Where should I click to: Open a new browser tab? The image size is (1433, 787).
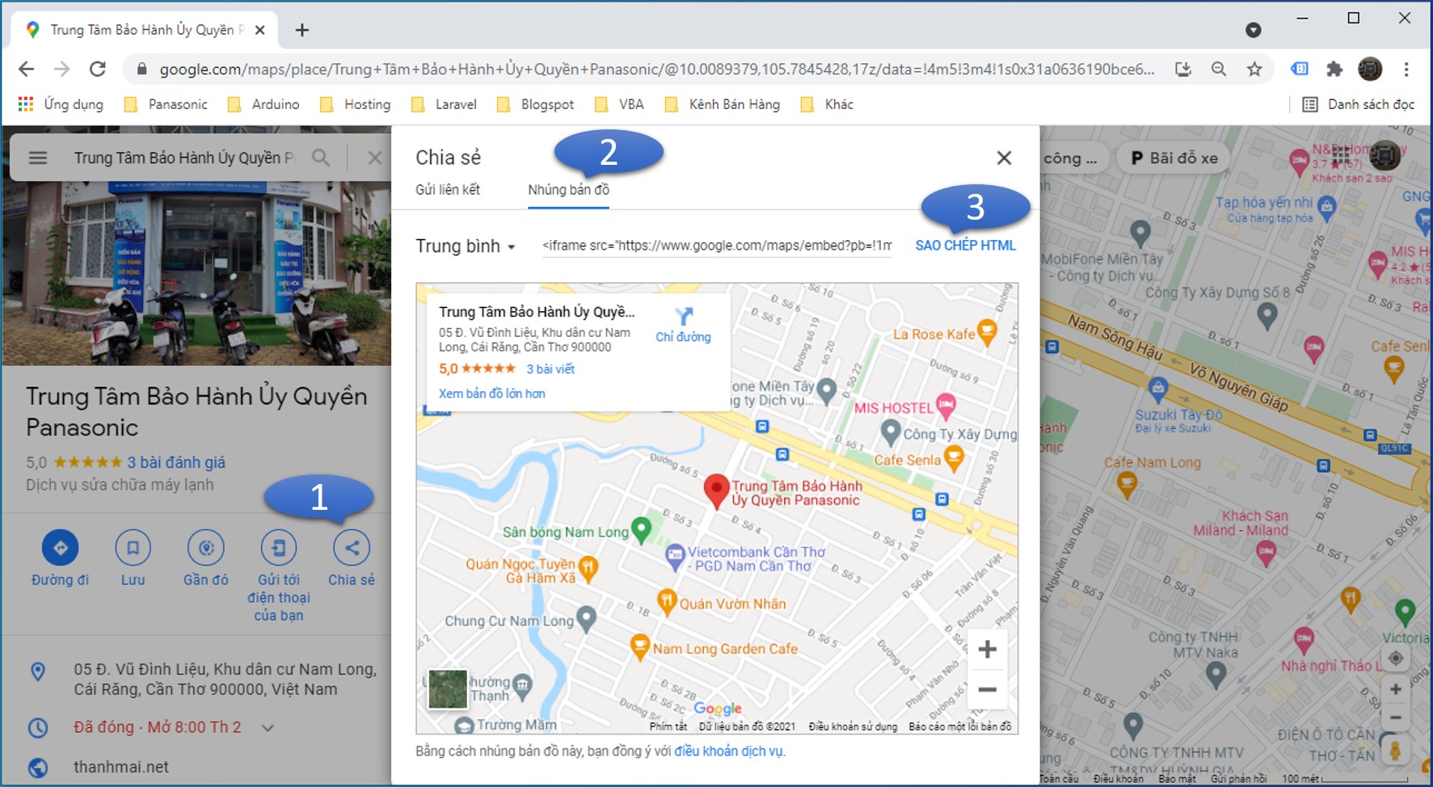click(302, 30)
